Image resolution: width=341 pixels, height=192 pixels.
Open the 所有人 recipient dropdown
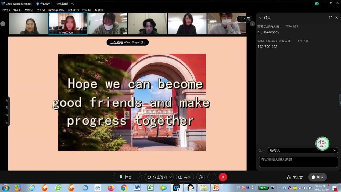click(302, 150)
